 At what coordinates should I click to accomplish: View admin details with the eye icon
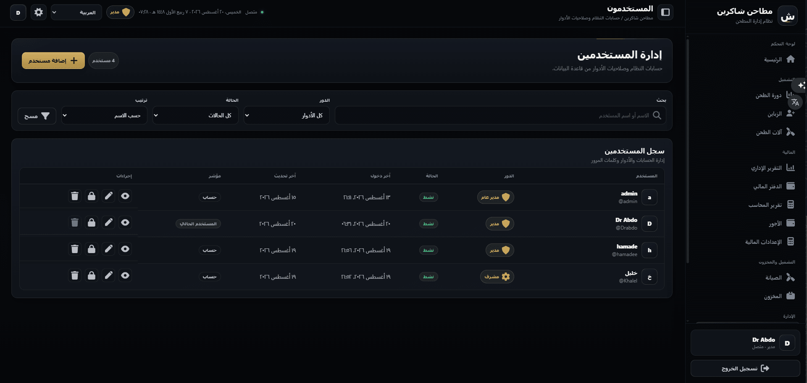(125, 196)
